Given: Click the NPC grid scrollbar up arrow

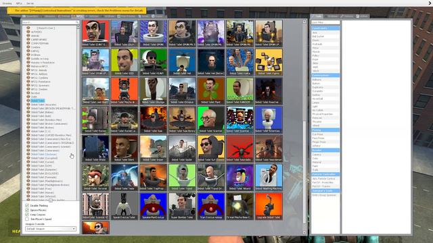Looking at the screenshot, I should tap(304, 22).
